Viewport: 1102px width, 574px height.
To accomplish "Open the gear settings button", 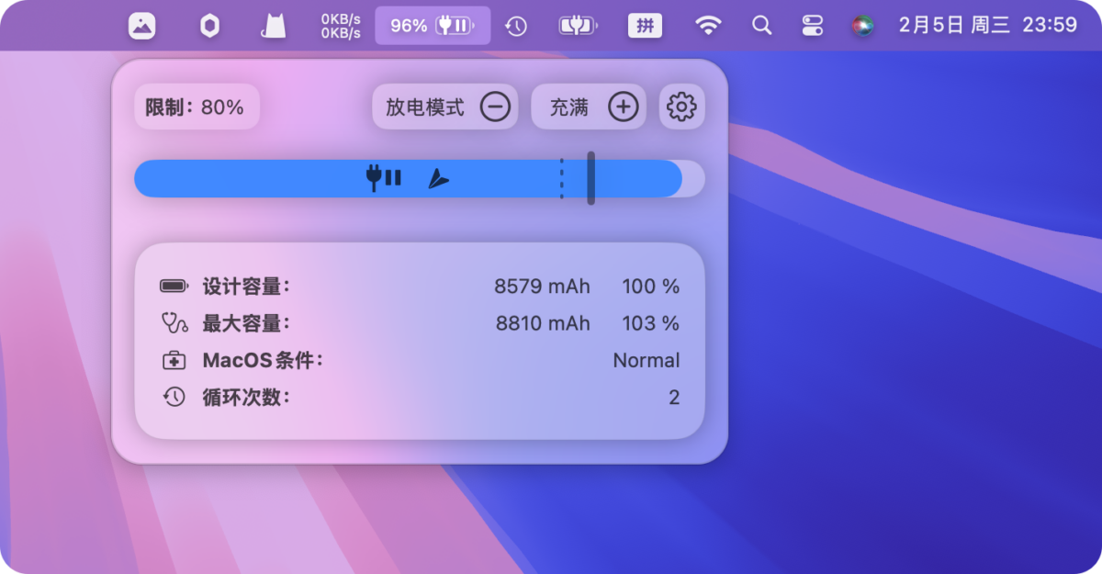I will (681, 107).
